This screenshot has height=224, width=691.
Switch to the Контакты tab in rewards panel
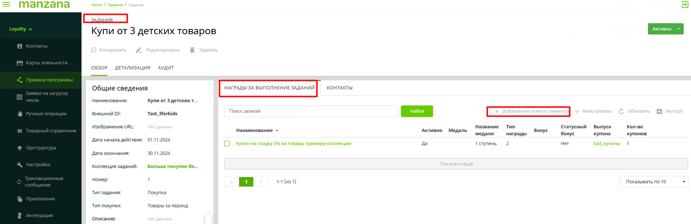tap(339, 88)
